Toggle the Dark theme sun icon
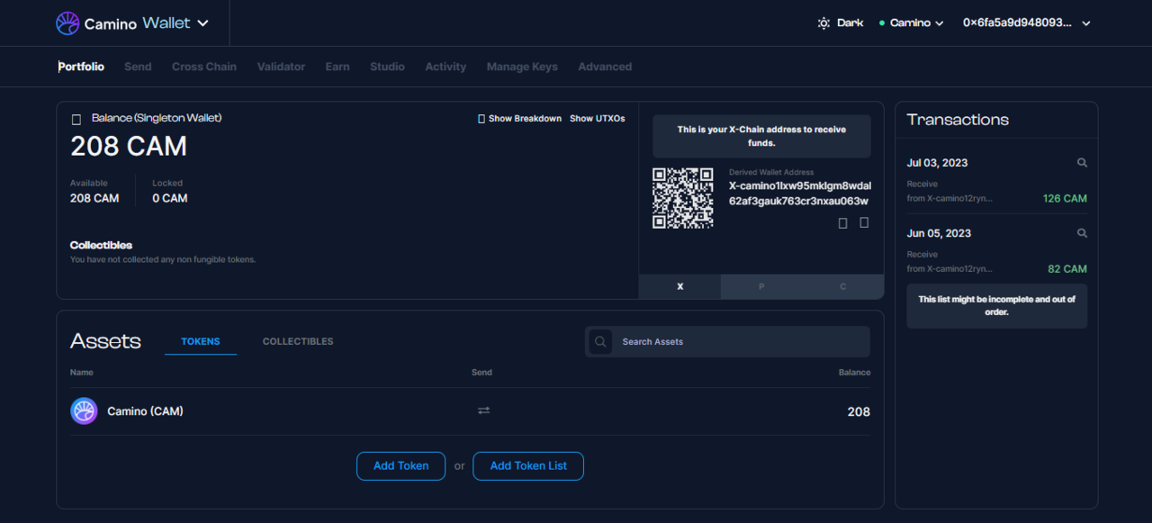 pos(823,23)
